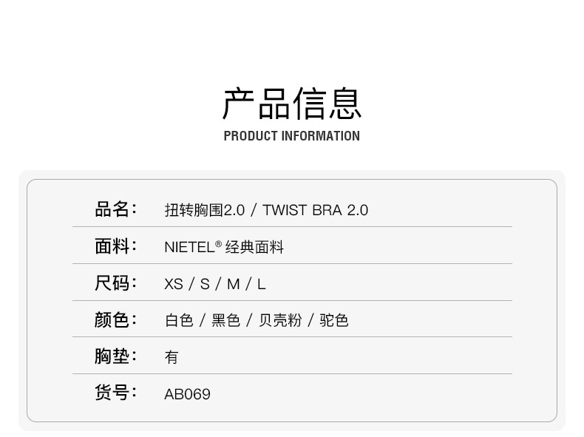Click the AB069 item number
This screenshot has height=437, width=584.
click(187, 394)
